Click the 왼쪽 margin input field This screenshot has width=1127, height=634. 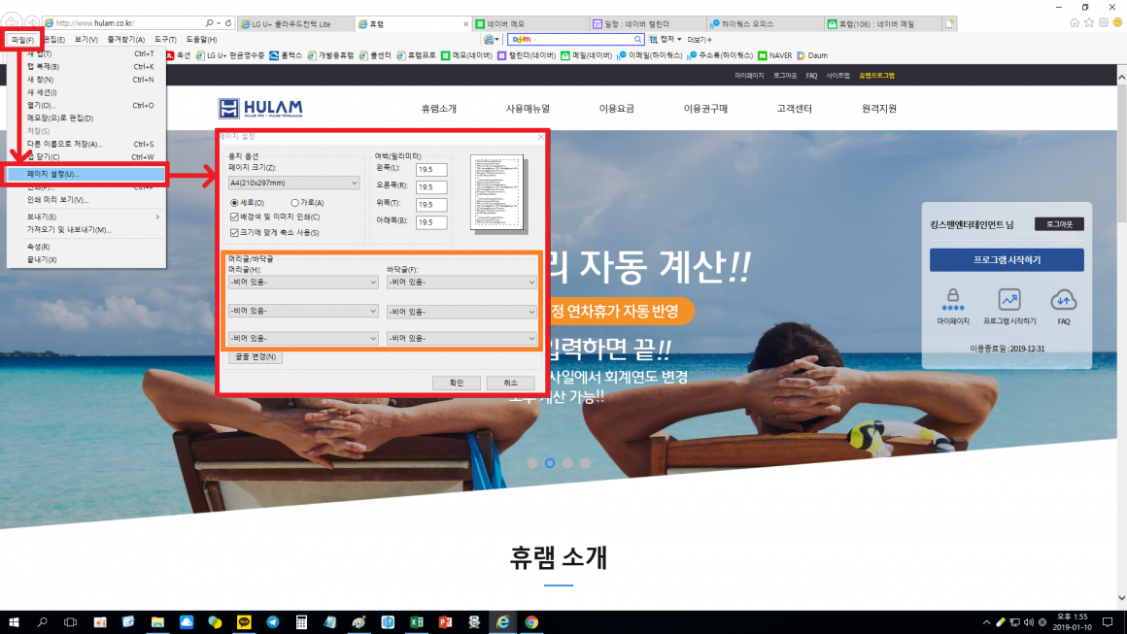click(430, 170)
